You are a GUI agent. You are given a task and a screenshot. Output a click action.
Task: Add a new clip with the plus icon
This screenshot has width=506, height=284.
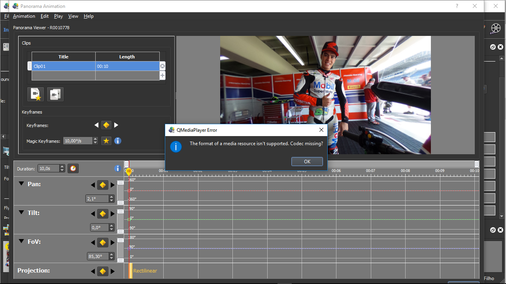(162, 76)
